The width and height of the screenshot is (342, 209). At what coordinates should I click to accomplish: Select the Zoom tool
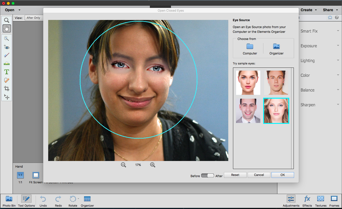pos(7,20)
